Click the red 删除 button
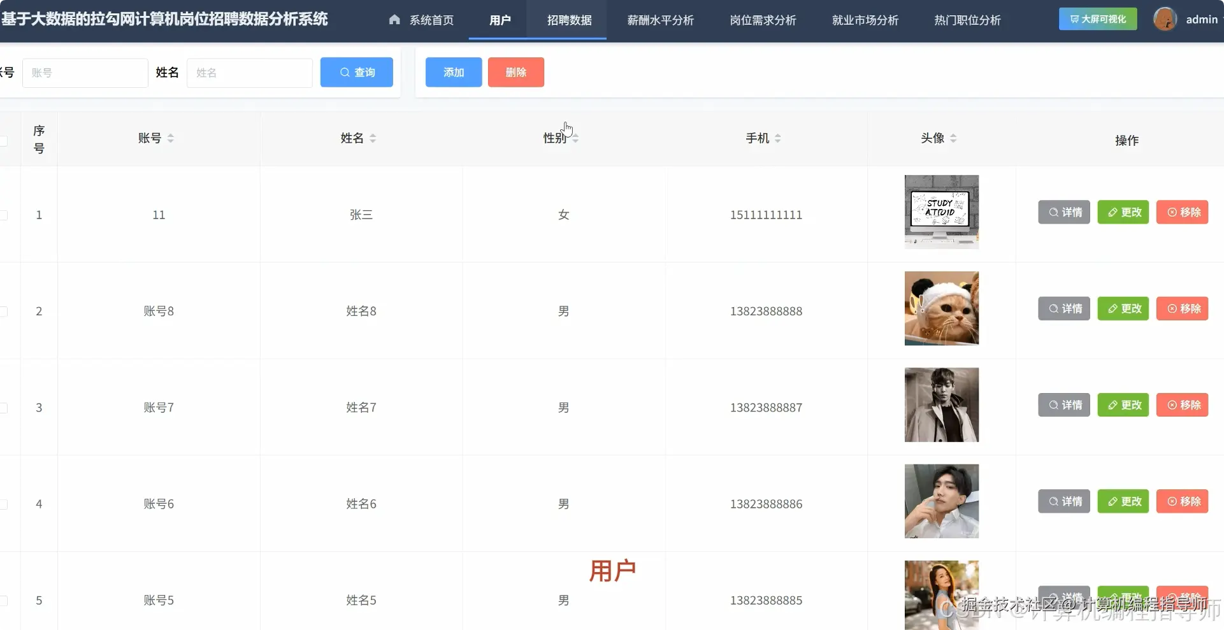Image resolution: width=1224 pixels, height=630 pixels. pos(515,72)
